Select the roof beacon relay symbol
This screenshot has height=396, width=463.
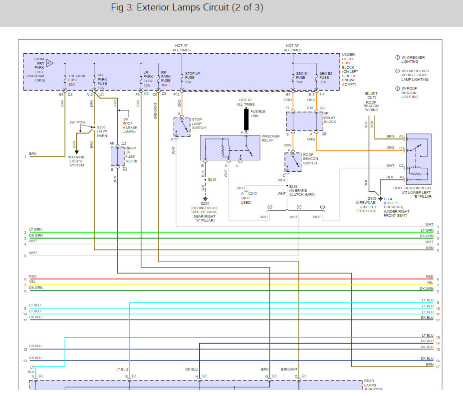tap(418, 159)
